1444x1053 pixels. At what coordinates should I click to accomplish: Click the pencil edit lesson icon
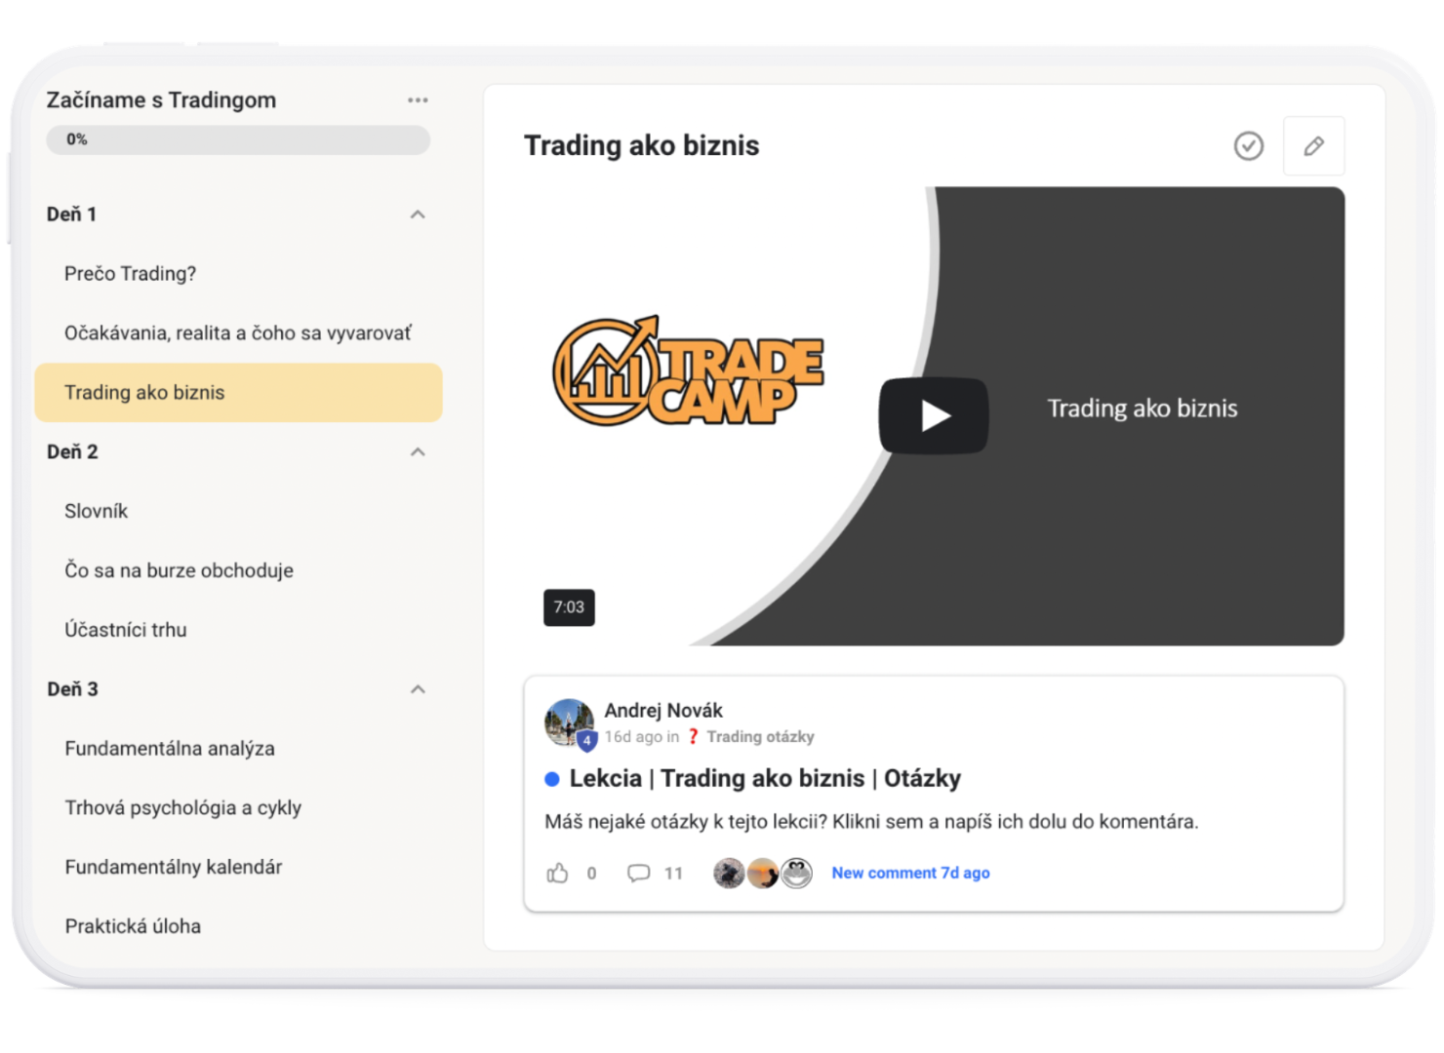[x=1313, y=146]
